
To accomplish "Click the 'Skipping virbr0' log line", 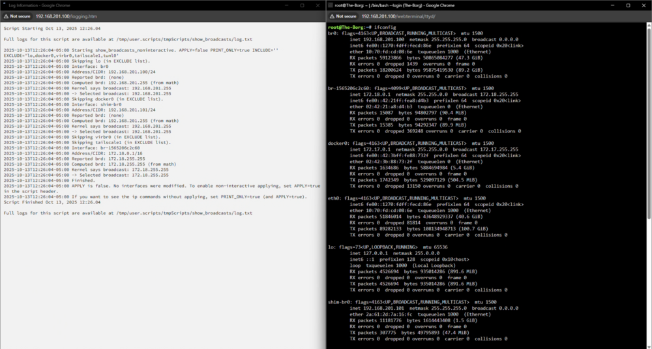I will coord(82,137).
